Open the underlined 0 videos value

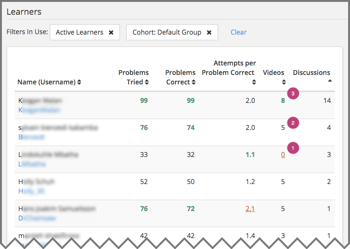[x=283, y=155]
